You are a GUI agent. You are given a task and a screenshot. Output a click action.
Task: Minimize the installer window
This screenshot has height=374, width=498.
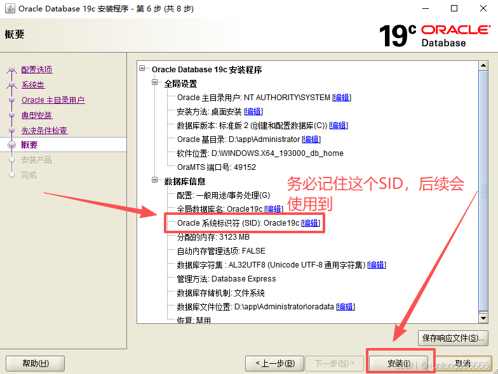click(x=426, y=9)
